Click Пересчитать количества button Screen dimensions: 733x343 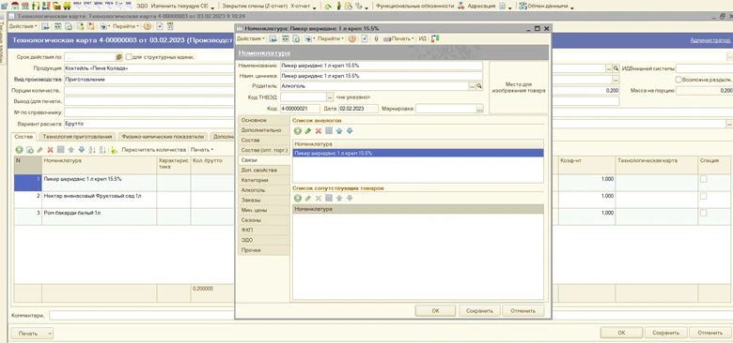154,150
